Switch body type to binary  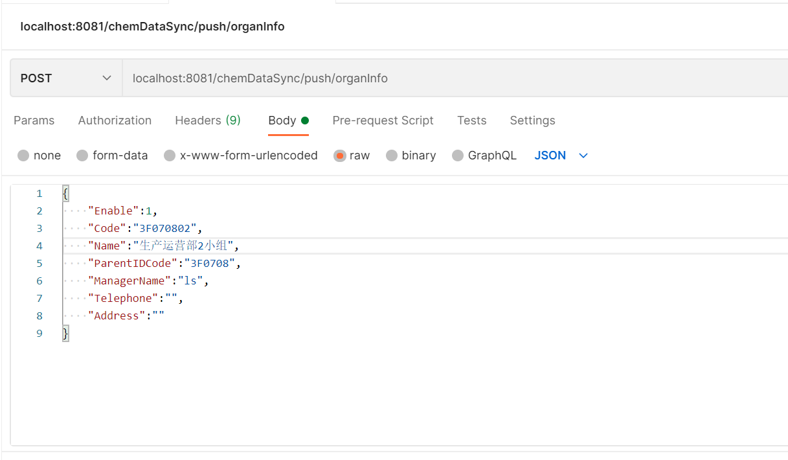(411, 155)
